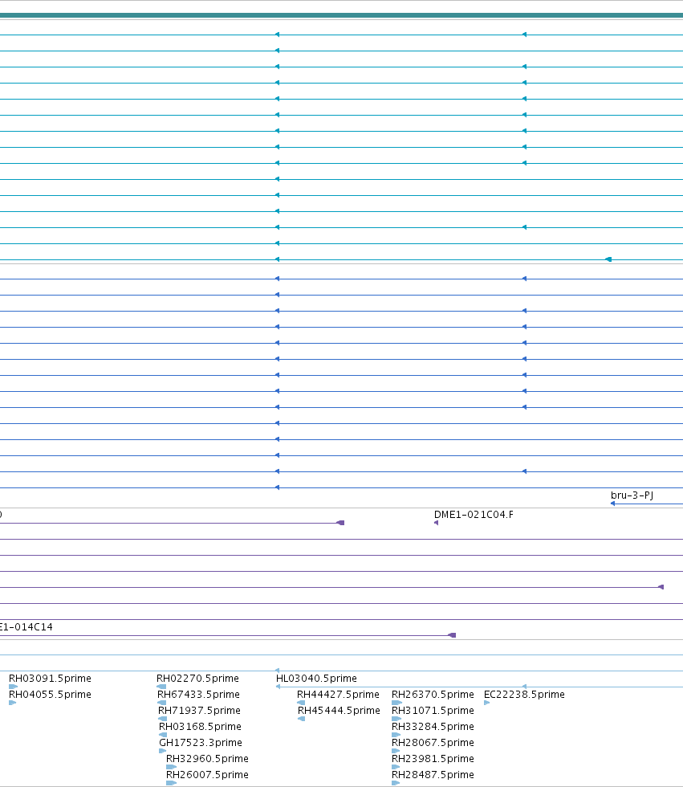This screenshot has width=683, height=787.
Task: Select the feature glyph below GH17523.3prime
Action: [x=162, y=751]
